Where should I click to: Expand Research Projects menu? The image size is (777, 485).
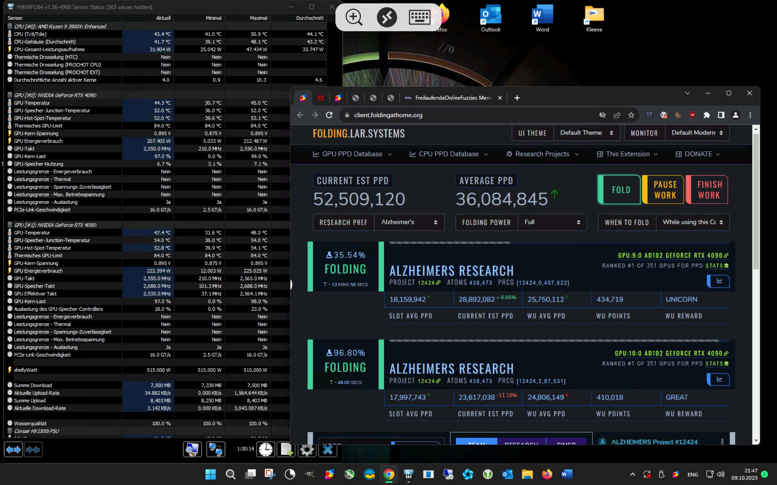[x=543, y=154]
